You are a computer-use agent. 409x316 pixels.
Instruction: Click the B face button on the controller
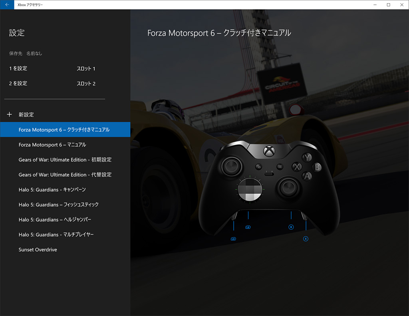(317, 167)
